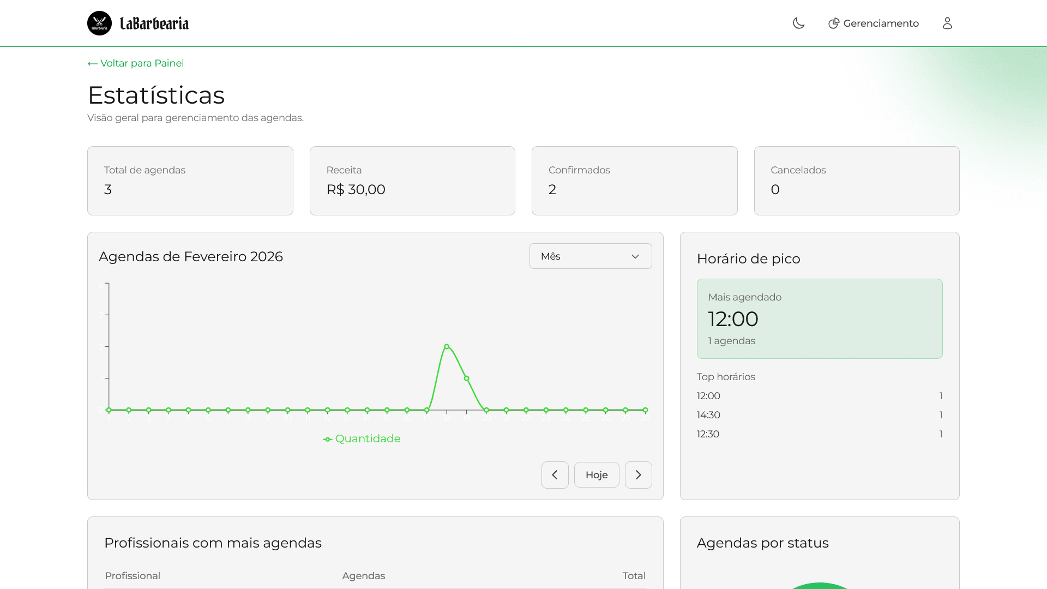
Task: Click the LaBarbearia brand name text
Action: click(154, 23)
